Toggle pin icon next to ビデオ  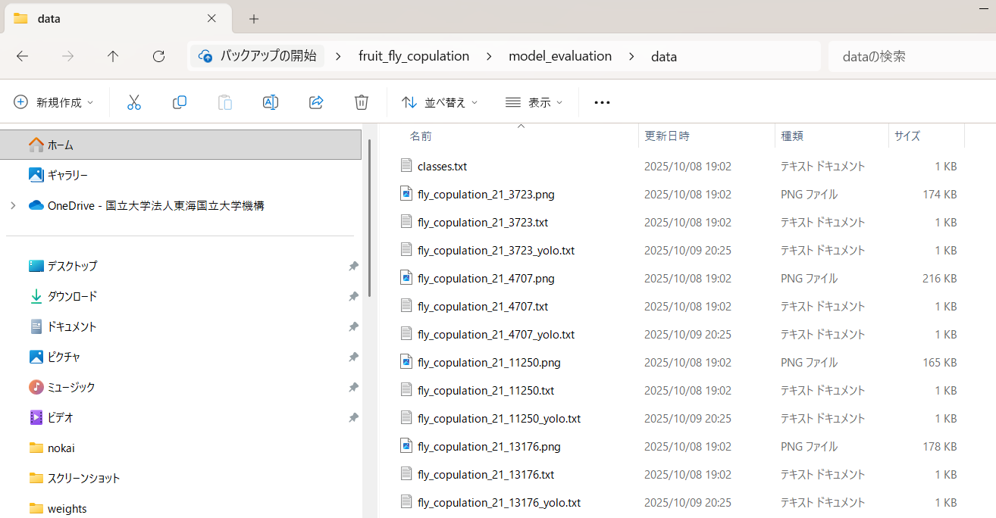pyautogui.click(x=353, y=418)
